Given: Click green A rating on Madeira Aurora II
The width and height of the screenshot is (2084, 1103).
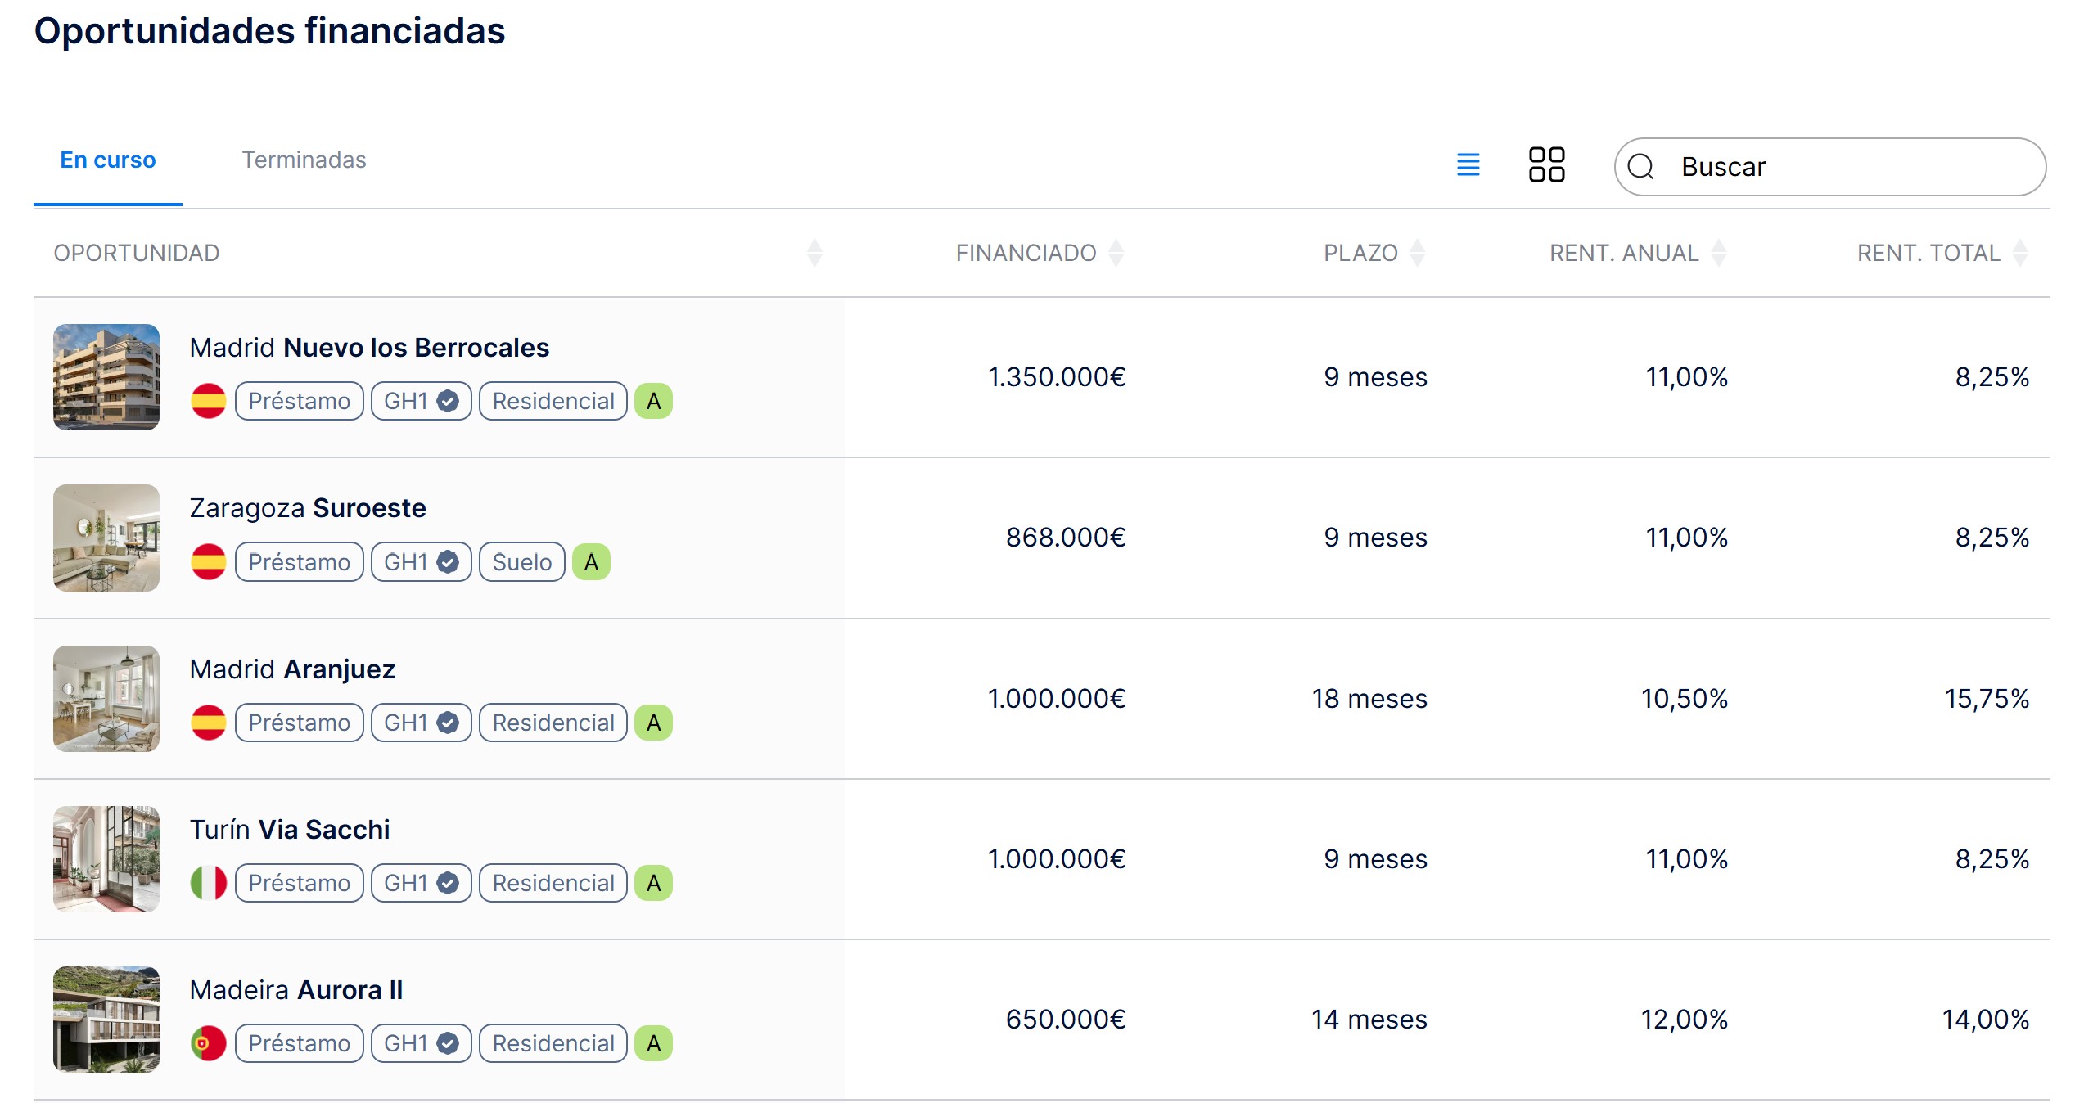Looking at the screenshot, I should [x=654, y=1043].
